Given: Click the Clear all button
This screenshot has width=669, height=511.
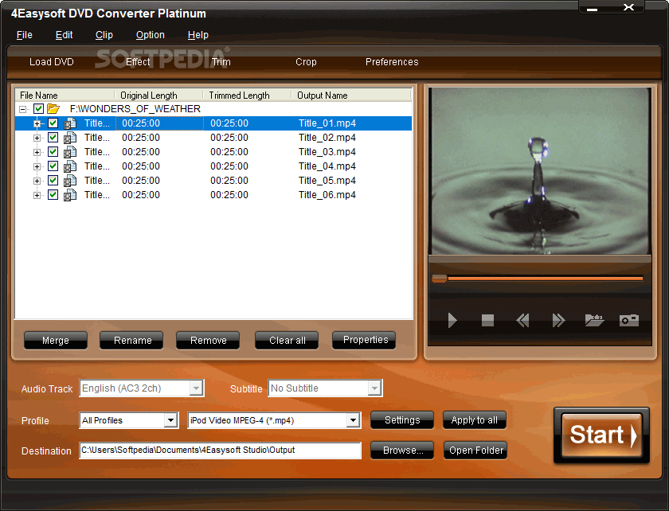Looking at the screenshot, I should 288,341.
